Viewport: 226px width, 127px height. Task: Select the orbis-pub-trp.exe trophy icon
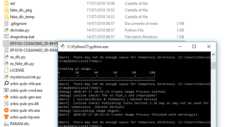coord(6,117)
